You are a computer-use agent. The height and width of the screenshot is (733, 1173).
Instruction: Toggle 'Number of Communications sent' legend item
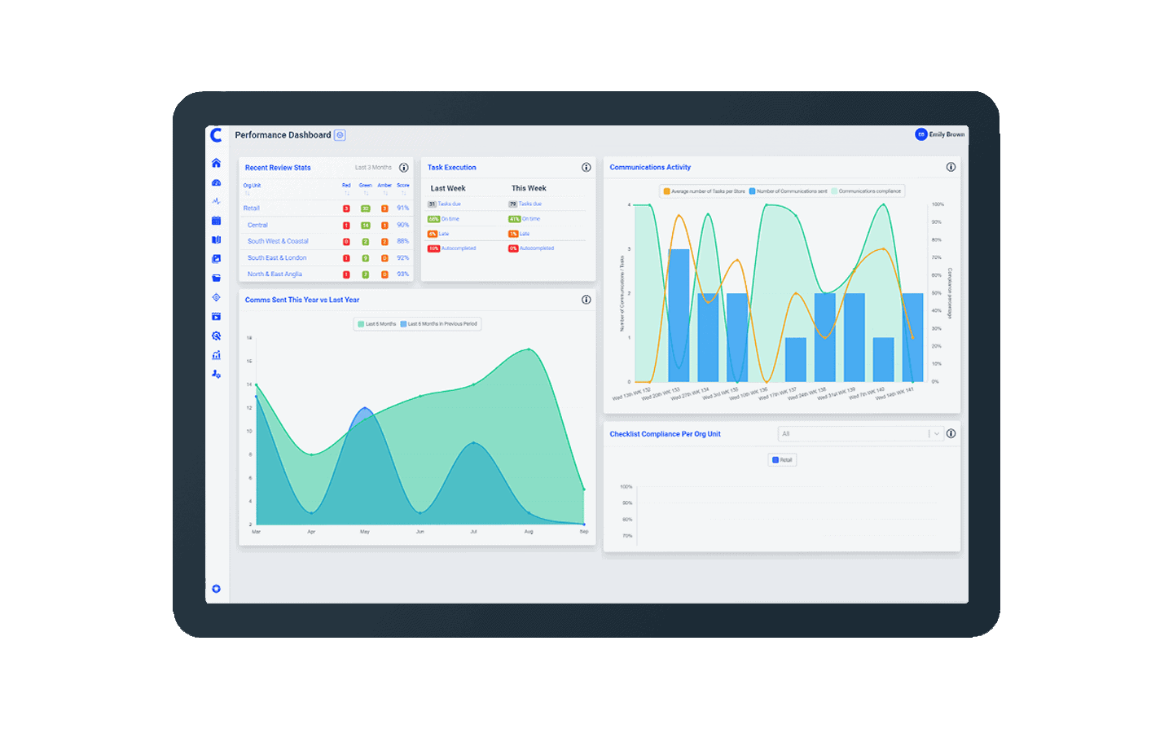(788, 191)
